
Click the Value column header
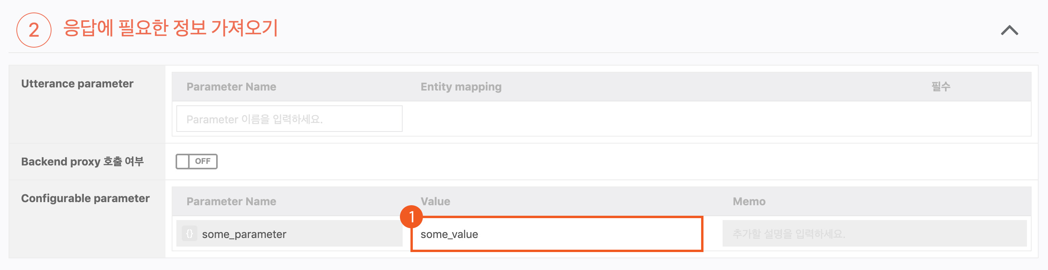(x=435, y=201)
